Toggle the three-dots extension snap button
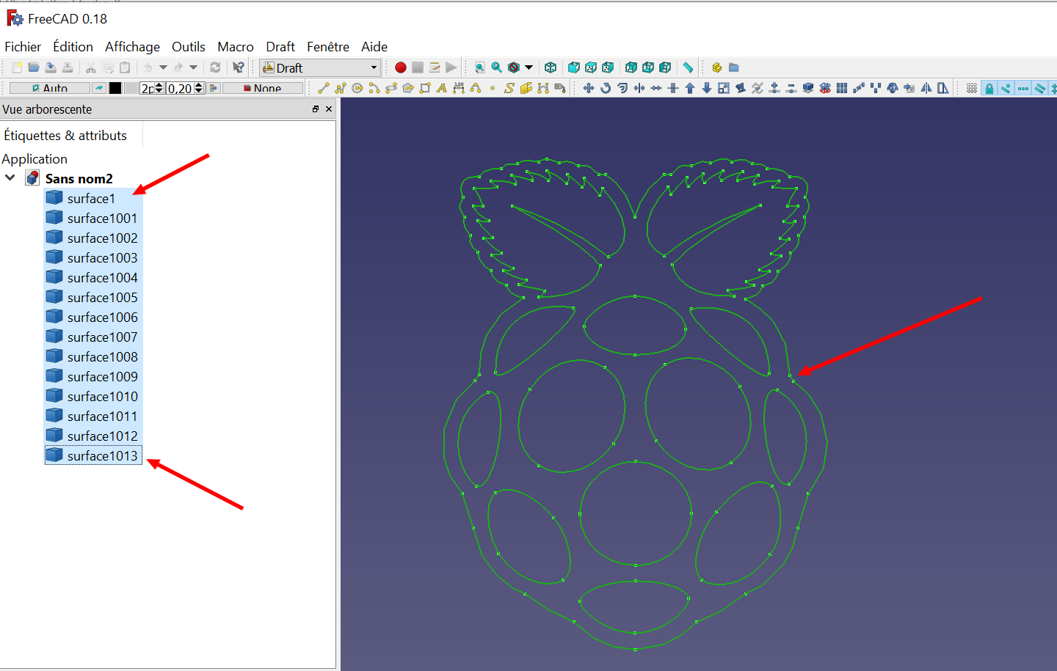This screenshot has width=1057, height=671. (x=1023, y=88)
